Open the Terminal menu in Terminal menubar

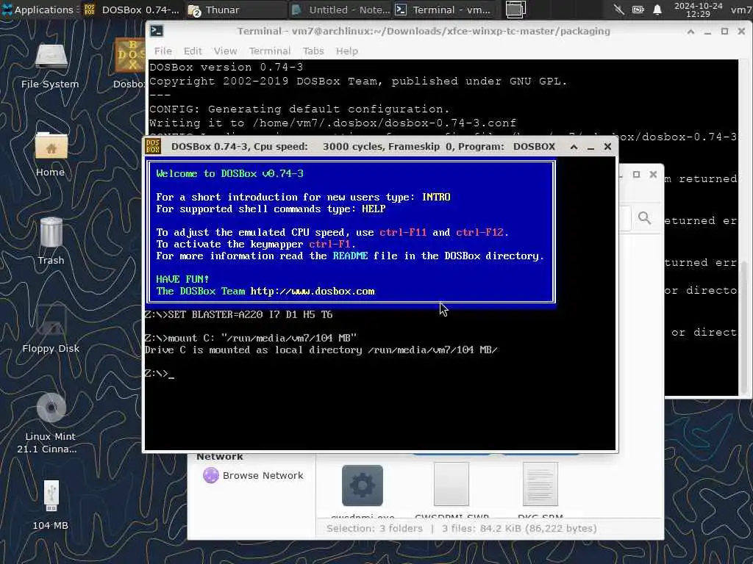point(269,51)
